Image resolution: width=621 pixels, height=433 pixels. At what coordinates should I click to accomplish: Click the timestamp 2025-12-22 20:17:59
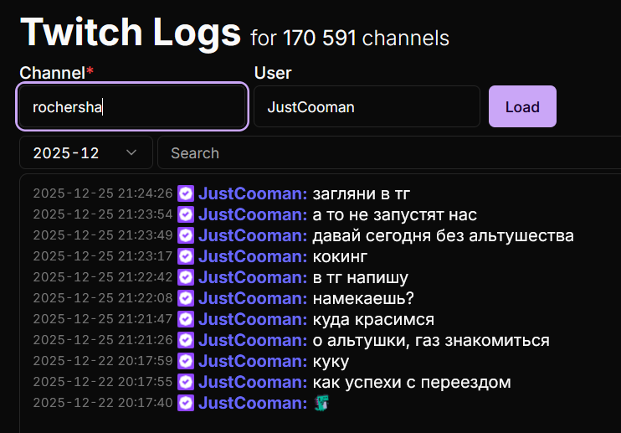[103, 361]
